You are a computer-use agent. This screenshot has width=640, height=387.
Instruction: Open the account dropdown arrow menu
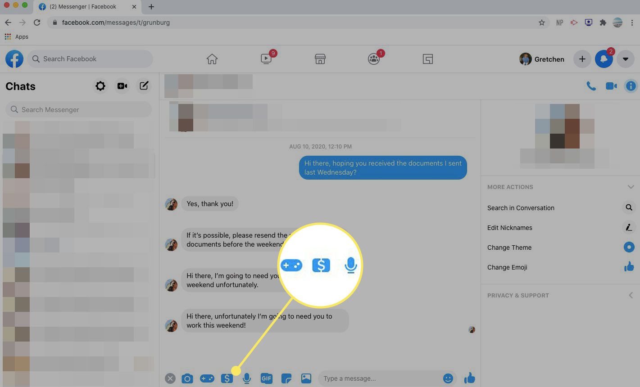625,59
